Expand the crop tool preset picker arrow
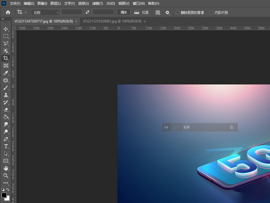The width and height of the screenshot is (270, 203). 26,13
